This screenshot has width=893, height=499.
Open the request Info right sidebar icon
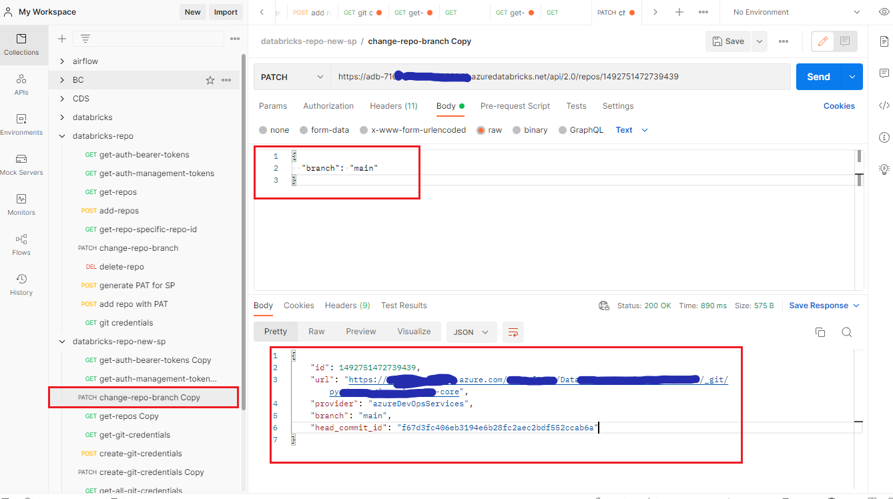point(884,137)
